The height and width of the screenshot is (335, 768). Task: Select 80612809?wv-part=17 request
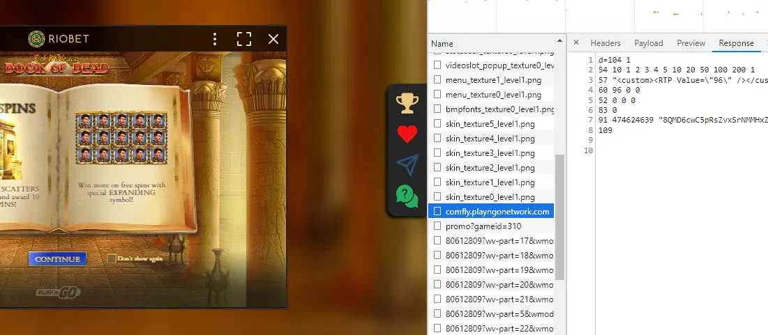(x=491, y=240)
